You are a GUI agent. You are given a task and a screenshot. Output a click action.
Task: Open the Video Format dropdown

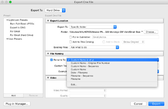88,91
